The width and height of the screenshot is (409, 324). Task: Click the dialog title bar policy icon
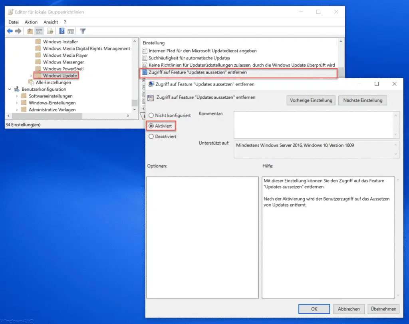pos(151,84)
